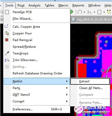112x116 pixels.
Task: Click the green hatched polygon toolbar icon
Action: coord(72,12)
